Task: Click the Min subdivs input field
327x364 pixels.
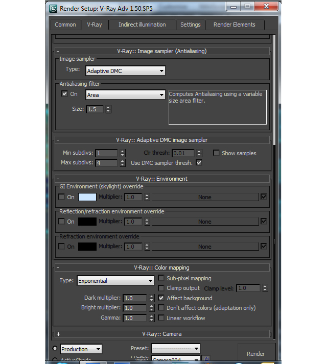Action: pyautogui.click(x=106, y=153)
